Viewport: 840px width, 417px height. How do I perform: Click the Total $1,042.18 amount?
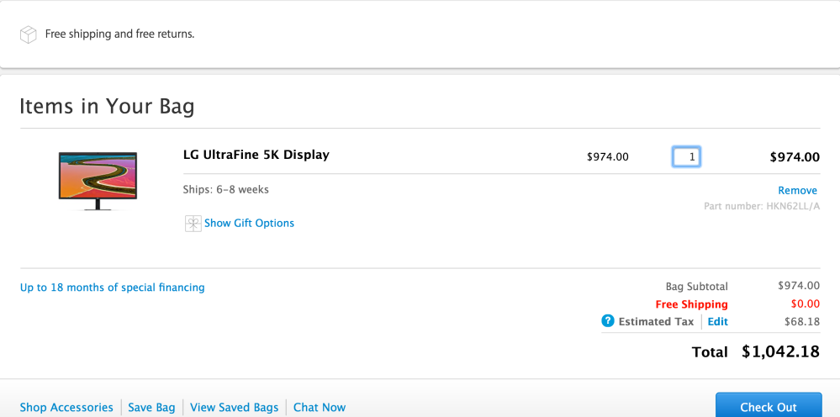tap(780, 352)
